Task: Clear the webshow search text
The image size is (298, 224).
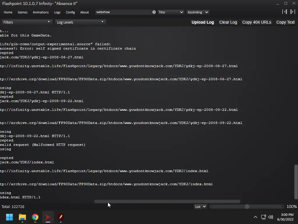Action: click(154, 12)
